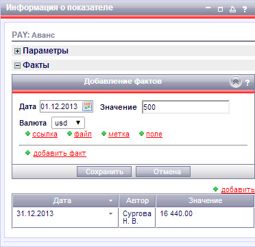Select the 16 440.00 value cell
The image size is (255, 247).
click(x=205, y=217)
